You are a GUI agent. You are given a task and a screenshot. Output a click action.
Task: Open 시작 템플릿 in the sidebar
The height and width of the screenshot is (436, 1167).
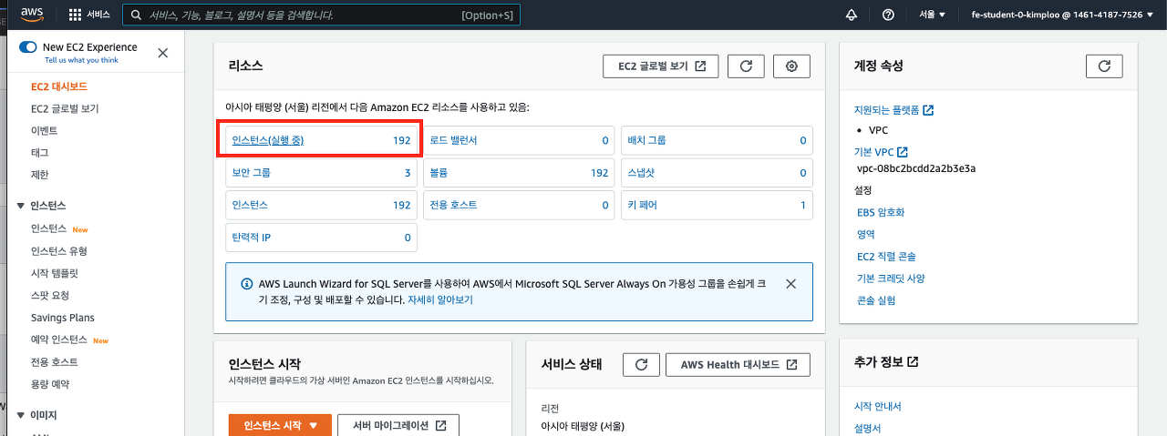pyautogui.click(x=55, y=273)
